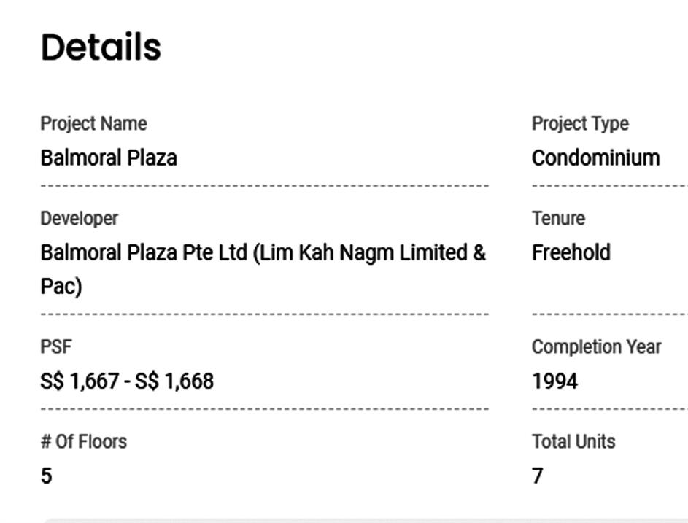Select the Balmoral Plaza project name value
688x523 pixels.
point(109,158)
